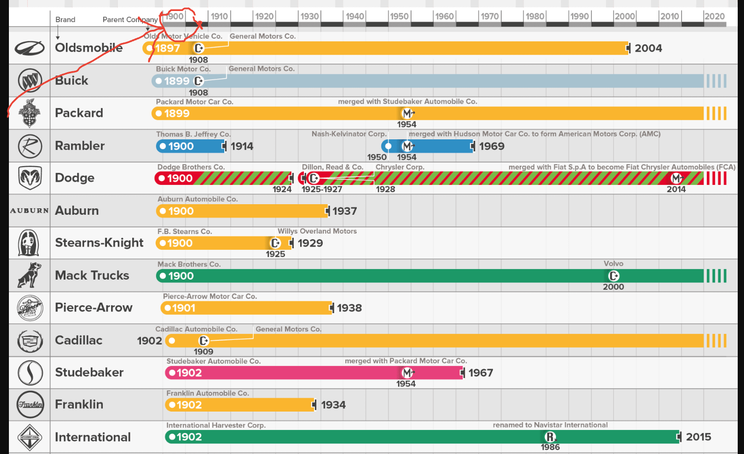744x454 pixels.
Task: Select the Dillon, Read & Co. label
Action: [x=333, y=167]
